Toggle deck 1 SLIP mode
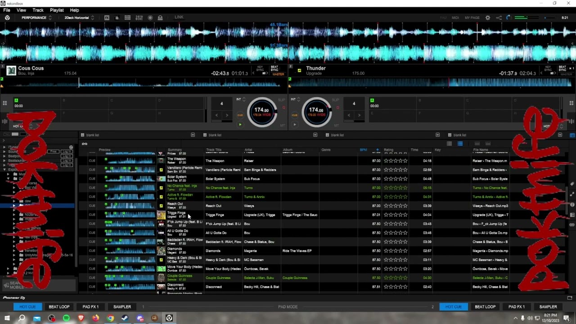The width and height of the screenshot is (576, 324). coord(282,99)
